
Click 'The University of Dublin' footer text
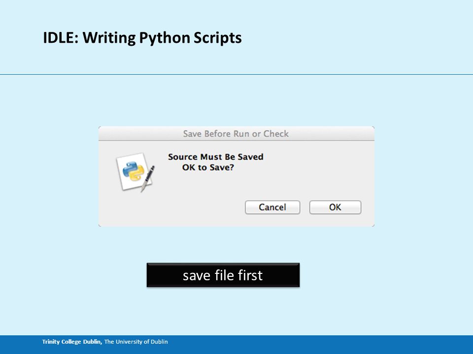pyautogui.click(x=136, y=342)
